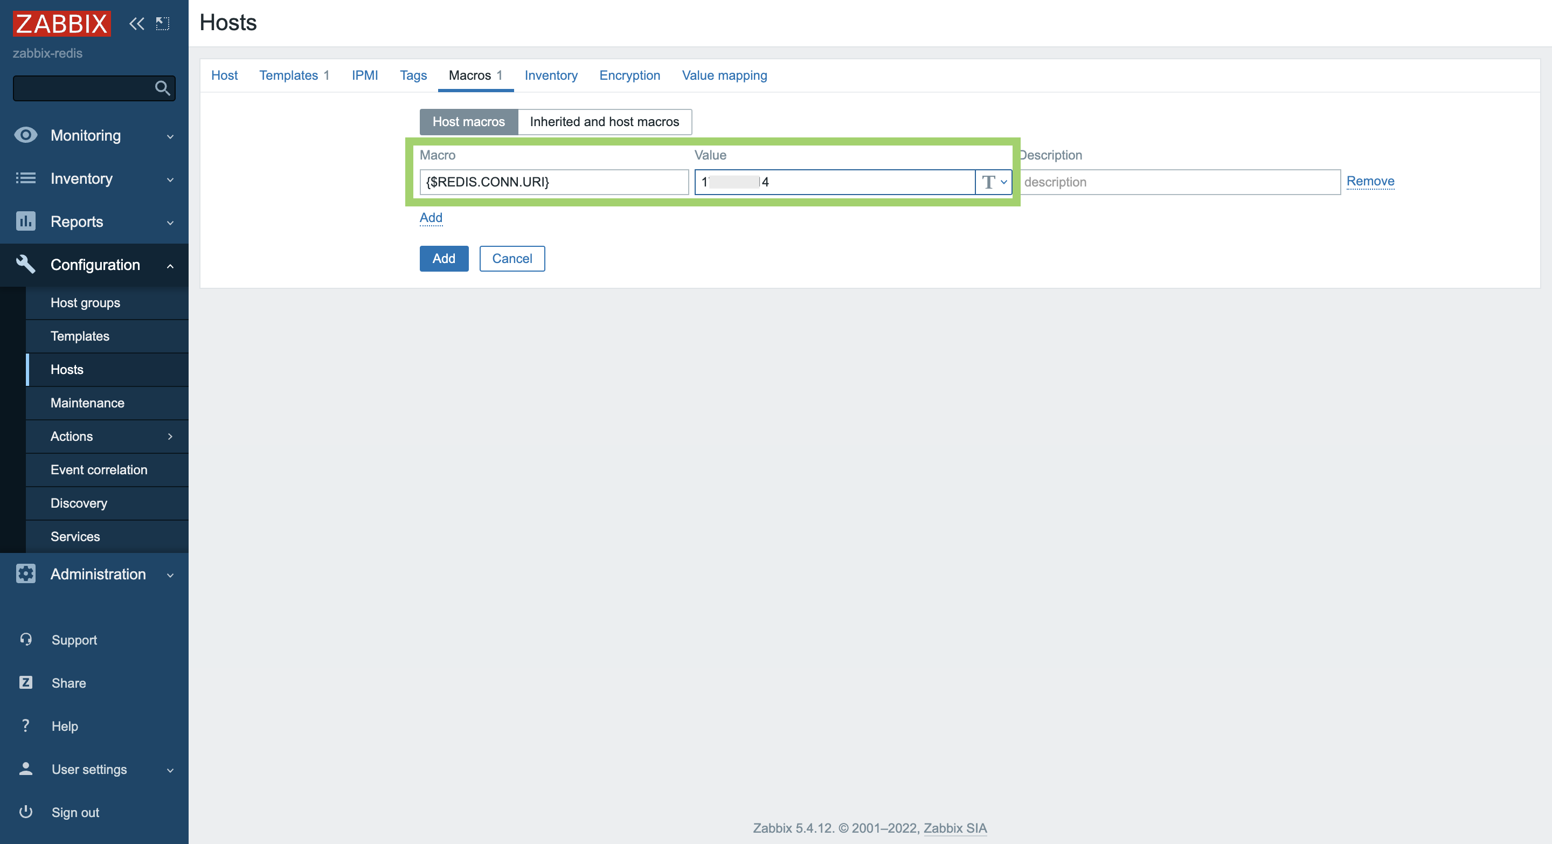The width and height of the screenshot is (1552, 844).
Task: Expand the Administration submenu
Action: coord(95,574)
